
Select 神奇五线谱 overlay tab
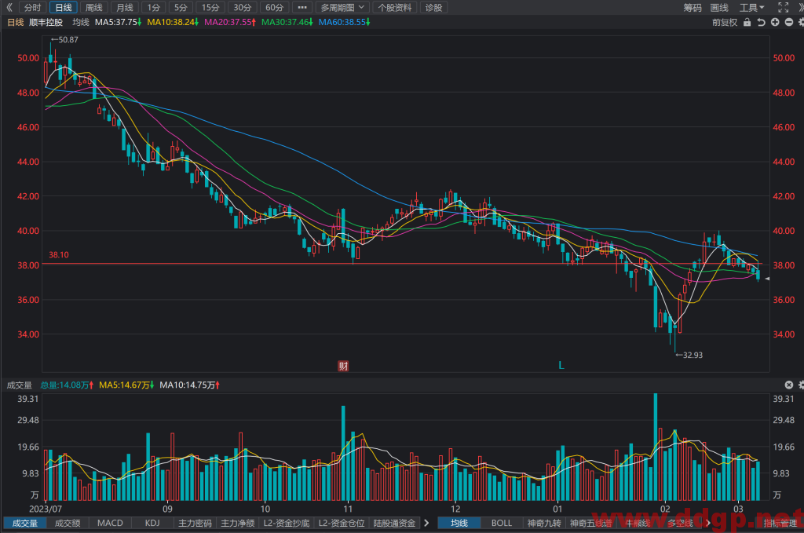click(x=590, y=523)
